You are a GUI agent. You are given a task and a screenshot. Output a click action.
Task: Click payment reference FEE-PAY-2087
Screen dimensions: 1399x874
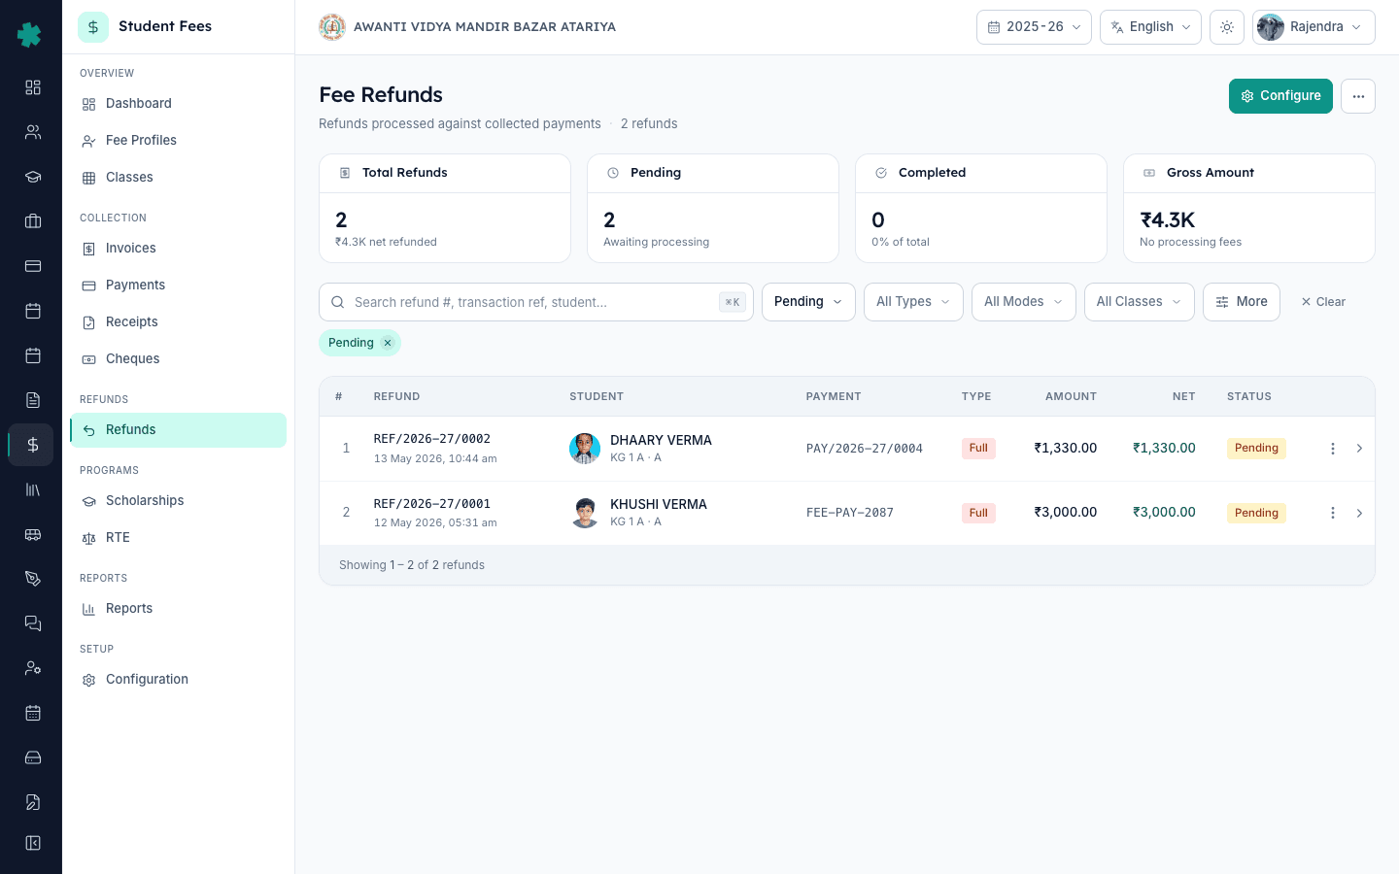850,513
